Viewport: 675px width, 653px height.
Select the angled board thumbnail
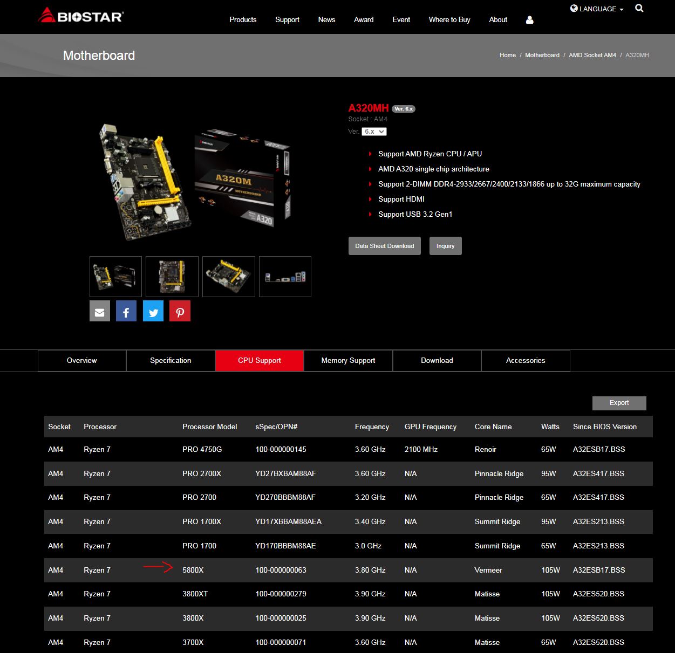229,277
